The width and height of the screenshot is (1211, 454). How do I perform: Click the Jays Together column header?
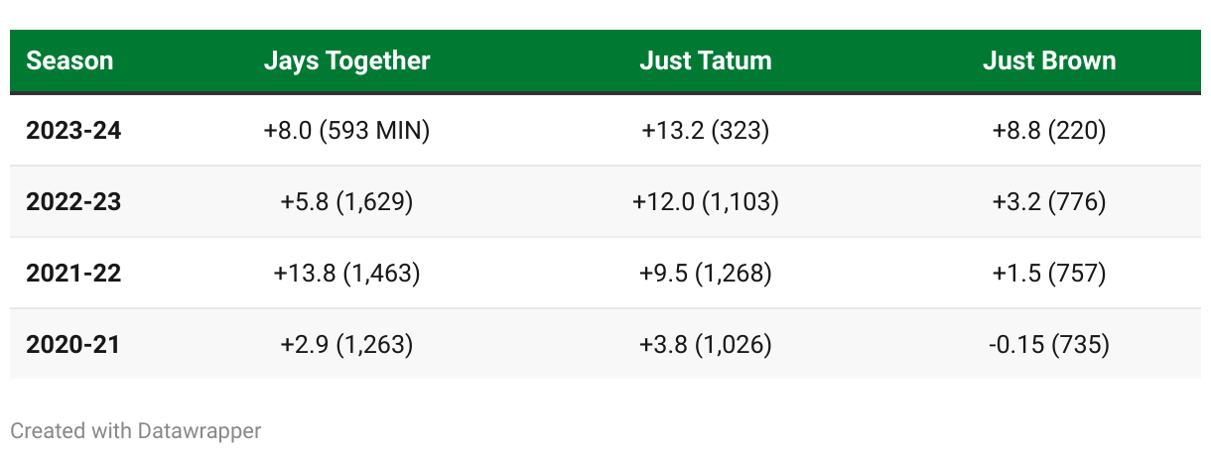tap(346, 60)
